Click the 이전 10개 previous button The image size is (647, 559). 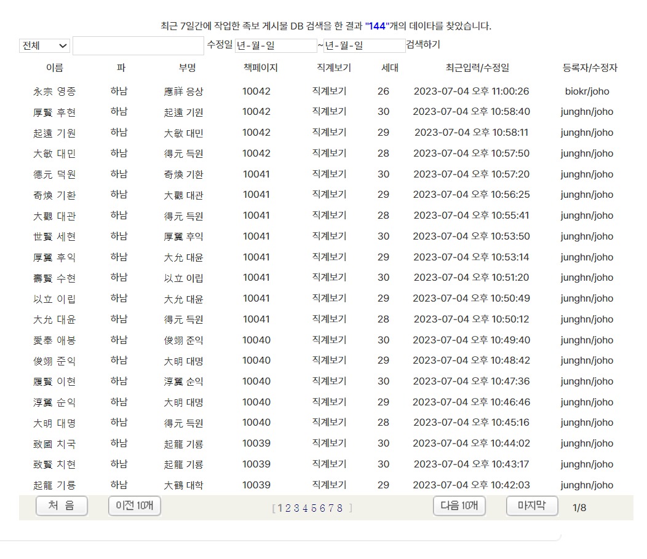[x=134, y=506]
